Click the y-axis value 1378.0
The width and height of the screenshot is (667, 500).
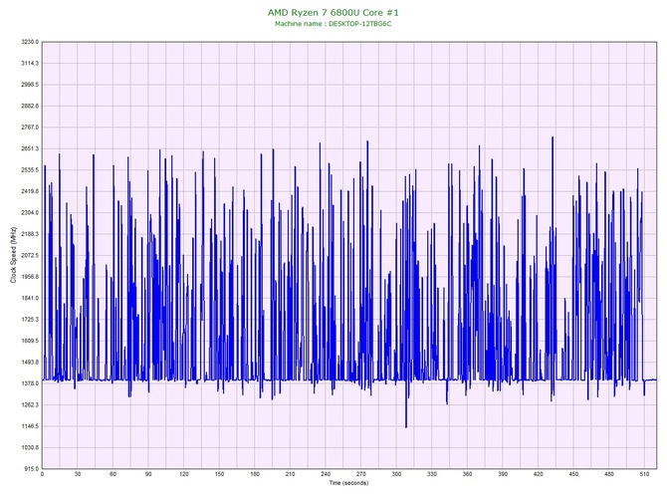point(30,383)
